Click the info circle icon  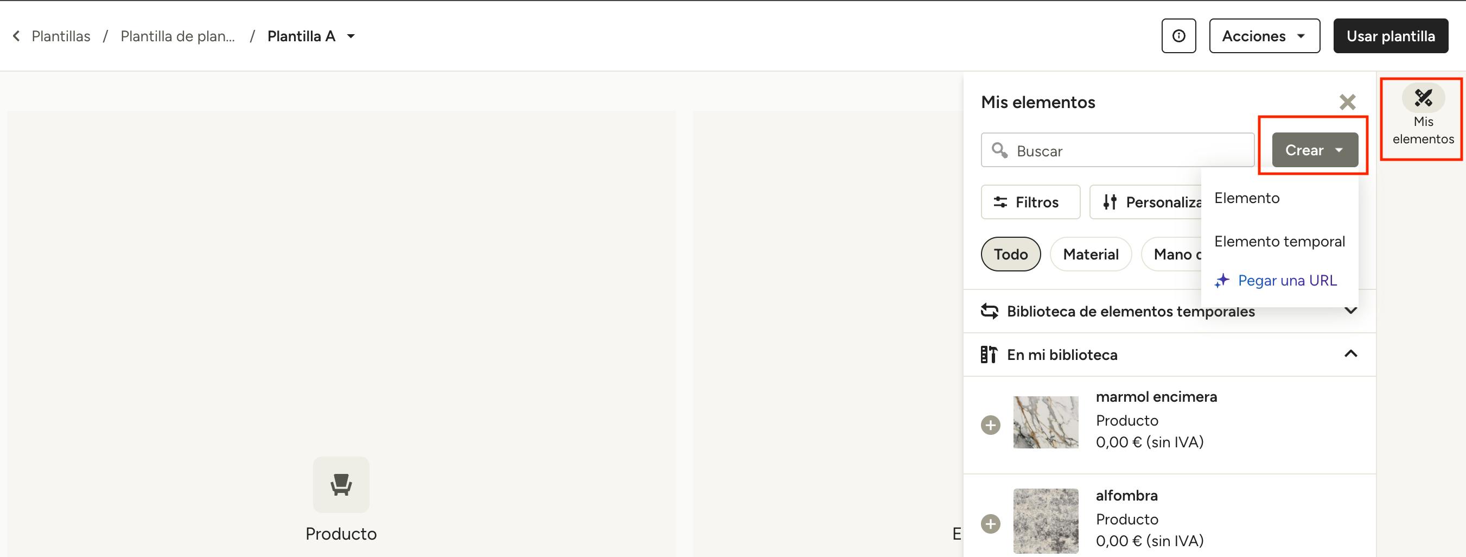1178,36
